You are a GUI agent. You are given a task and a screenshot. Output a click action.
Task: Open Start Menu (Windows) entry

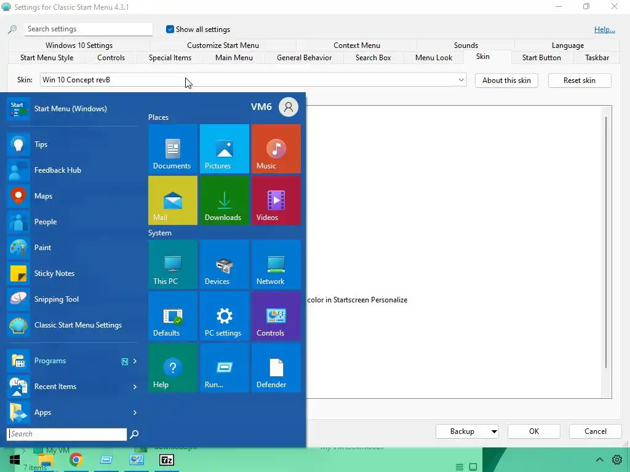pos(73,109)
